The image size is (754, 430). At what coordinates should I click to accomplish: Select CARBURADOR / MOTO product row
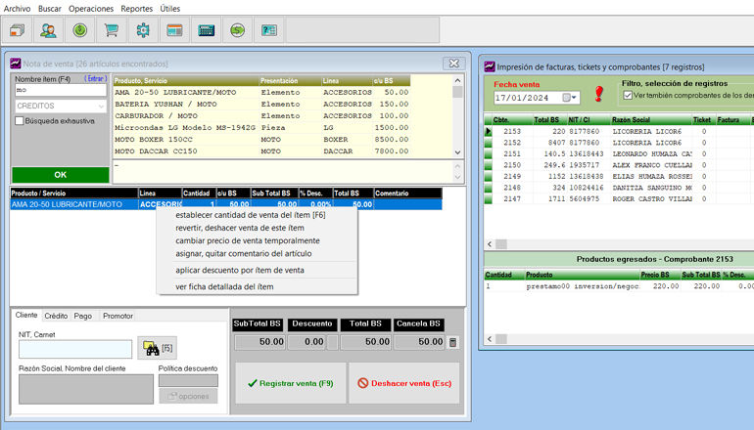[x=261, y=115]
